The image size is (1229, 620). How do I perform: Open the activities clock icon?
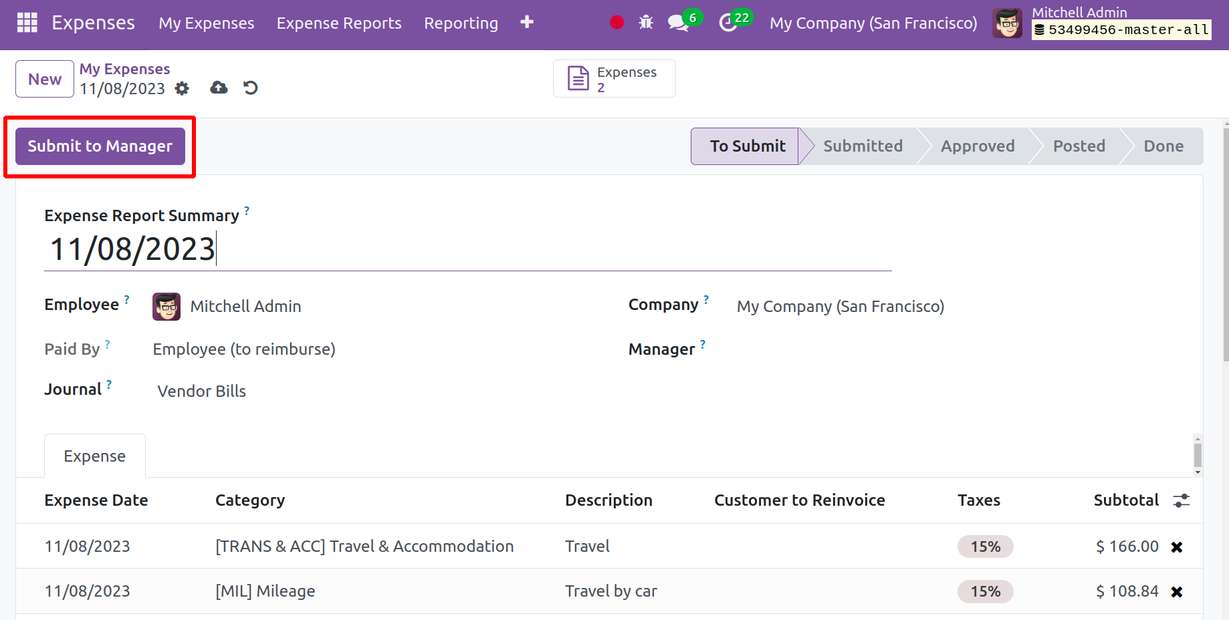pyautogui.click(x=728, y=23)
